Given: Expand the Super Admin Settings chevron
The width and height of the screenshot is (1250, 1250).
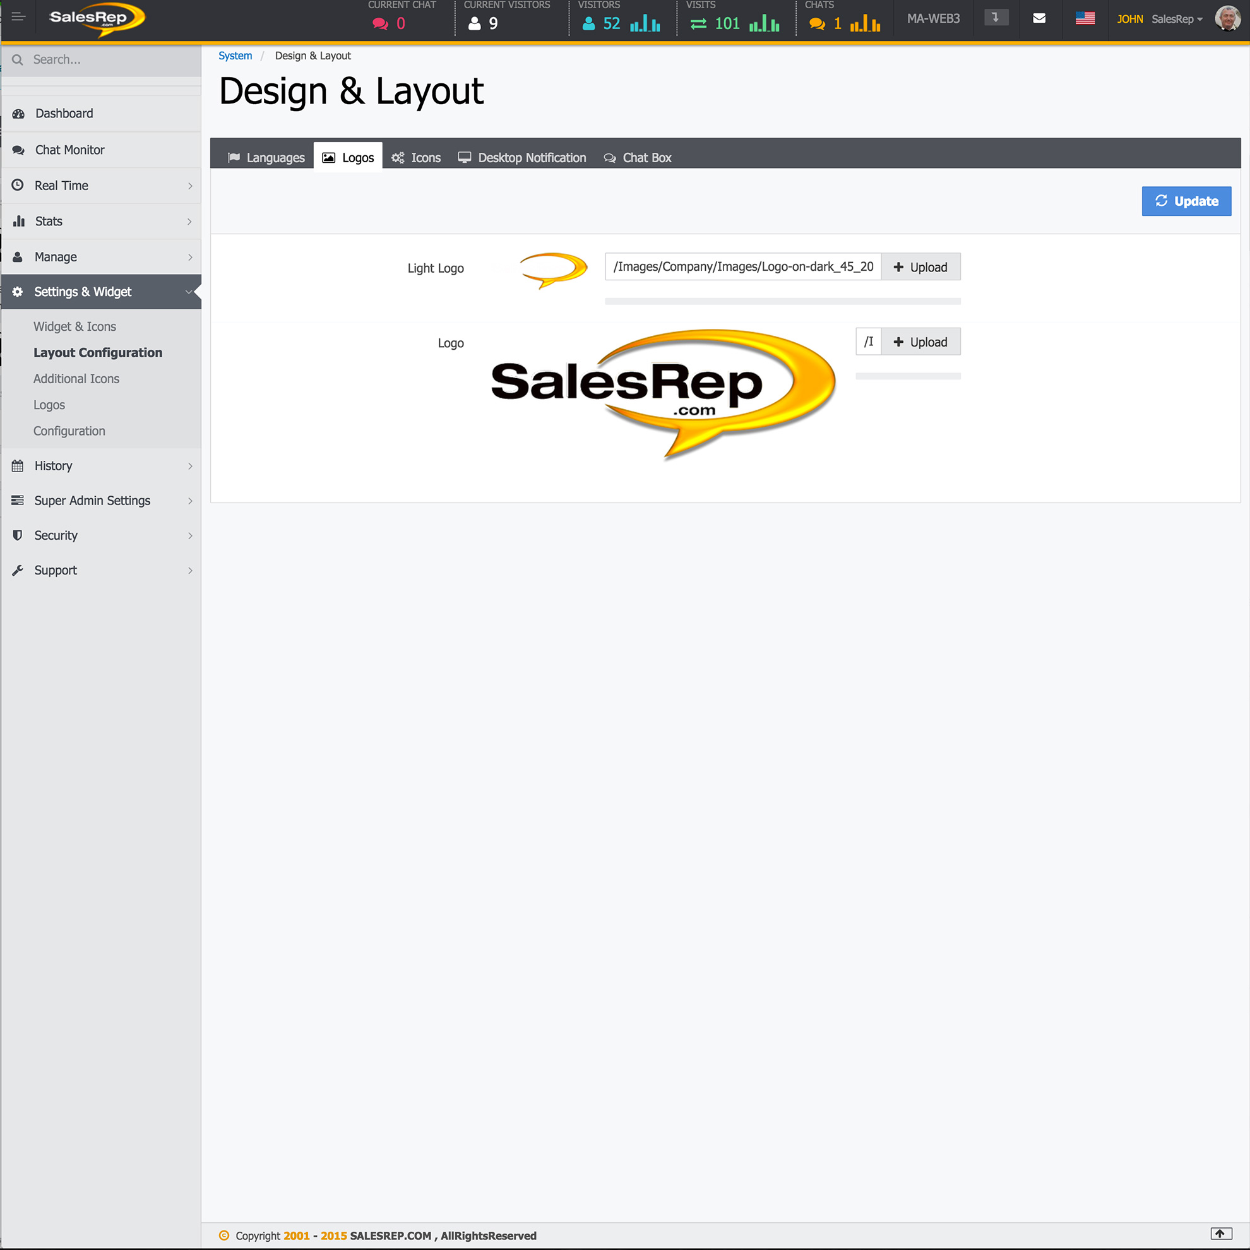Looking at the screenshot, I should coord(189,501).
